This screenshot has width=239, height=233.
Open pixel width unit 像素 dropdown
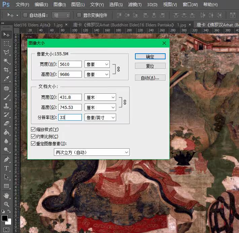point(97,64)
